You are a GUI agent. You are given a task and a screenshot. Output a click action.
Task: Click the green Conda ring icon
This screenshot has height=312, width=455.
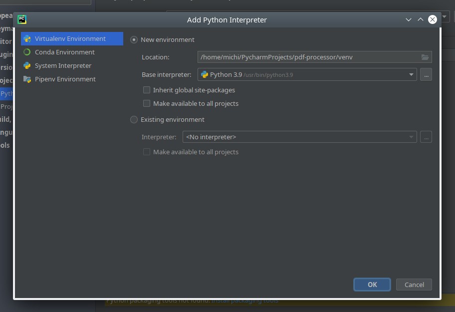(x=27, y=52)
